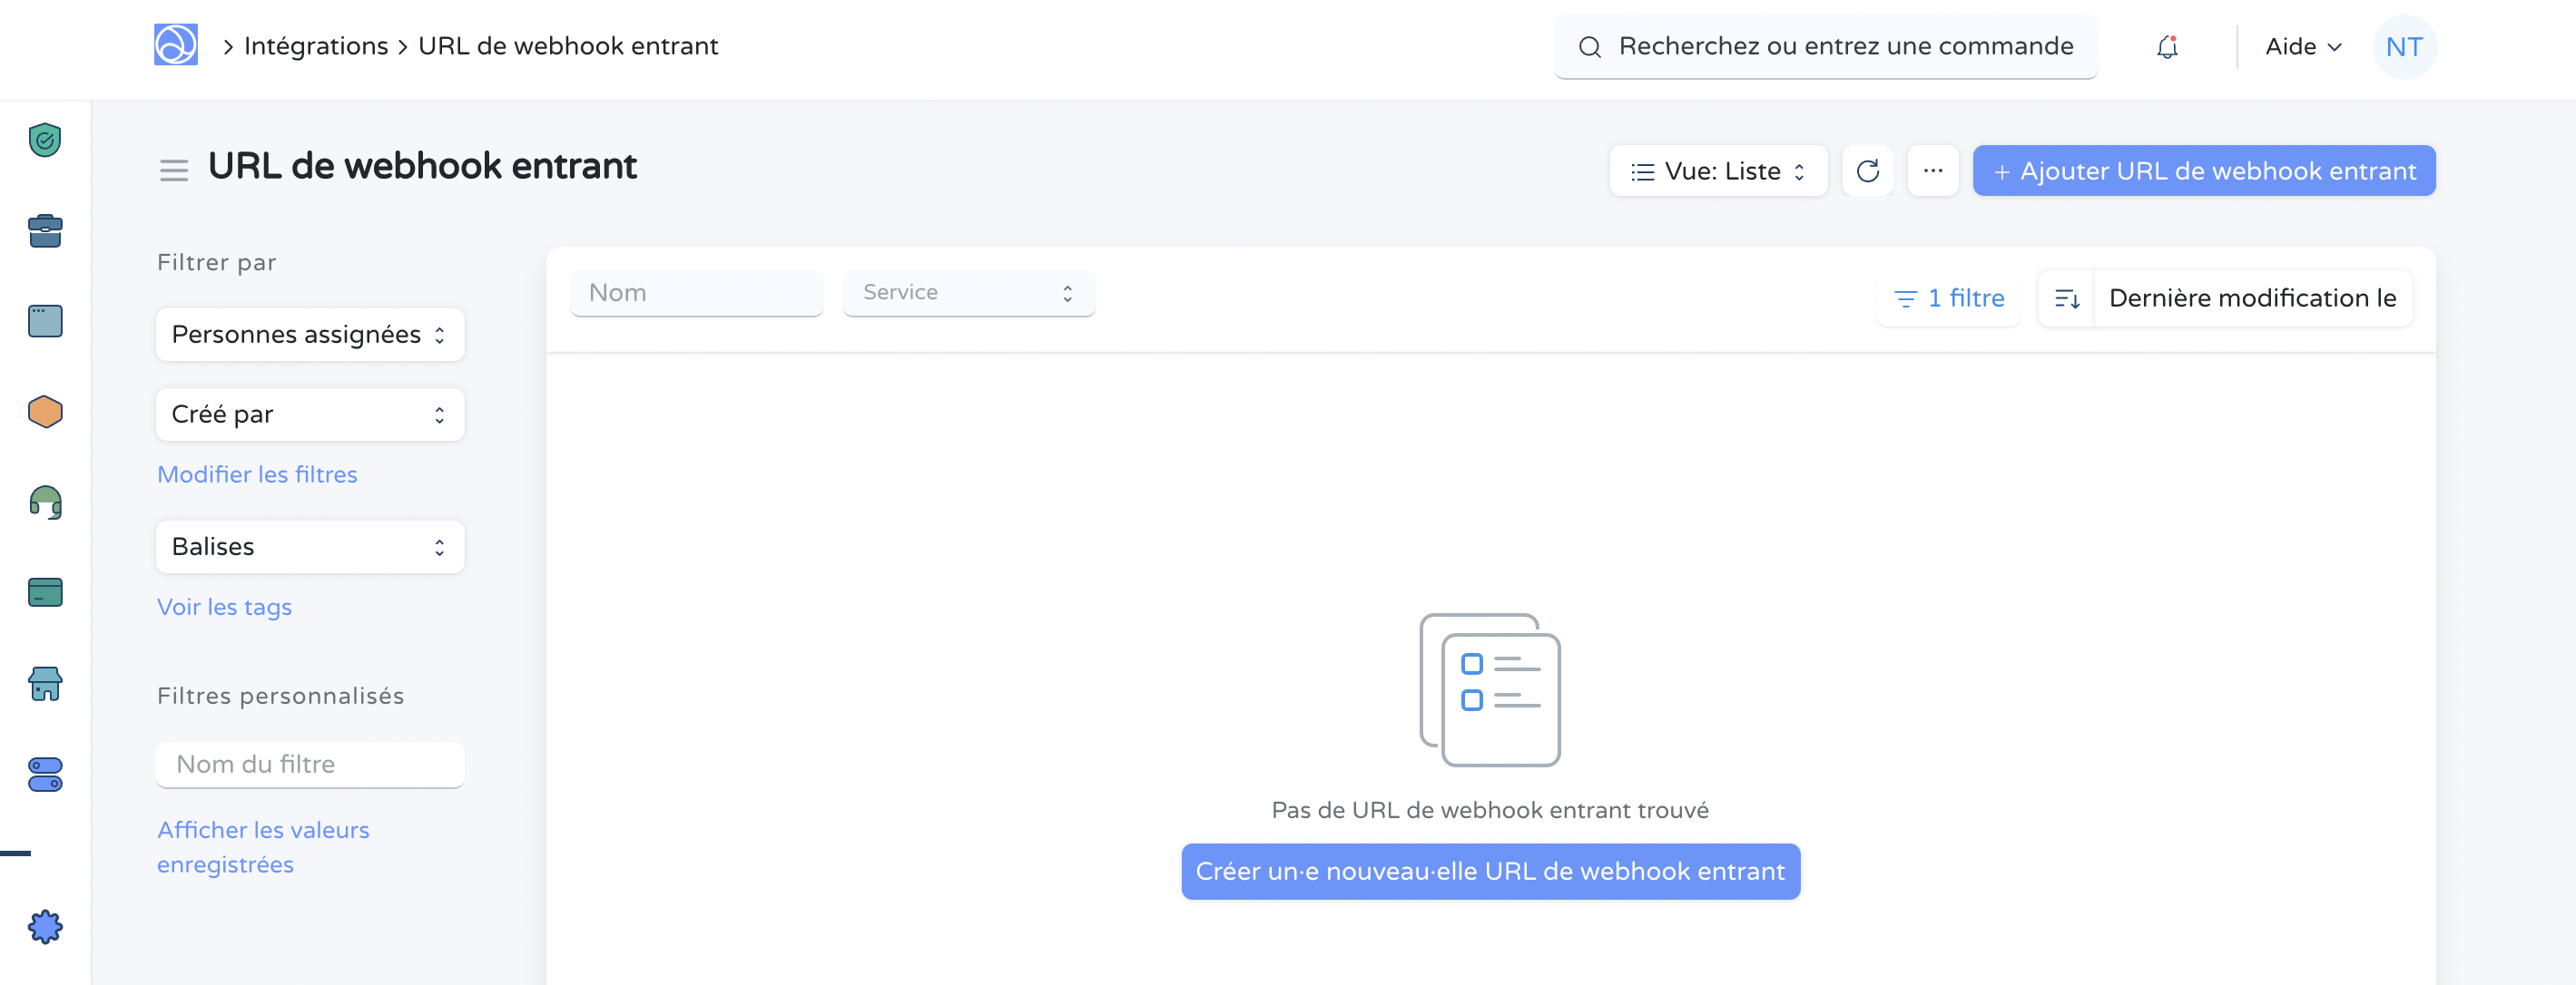Refresh the webhook list
Image resolution: width=2576 pixels, height=985 pixels.
click(1867, 170)
